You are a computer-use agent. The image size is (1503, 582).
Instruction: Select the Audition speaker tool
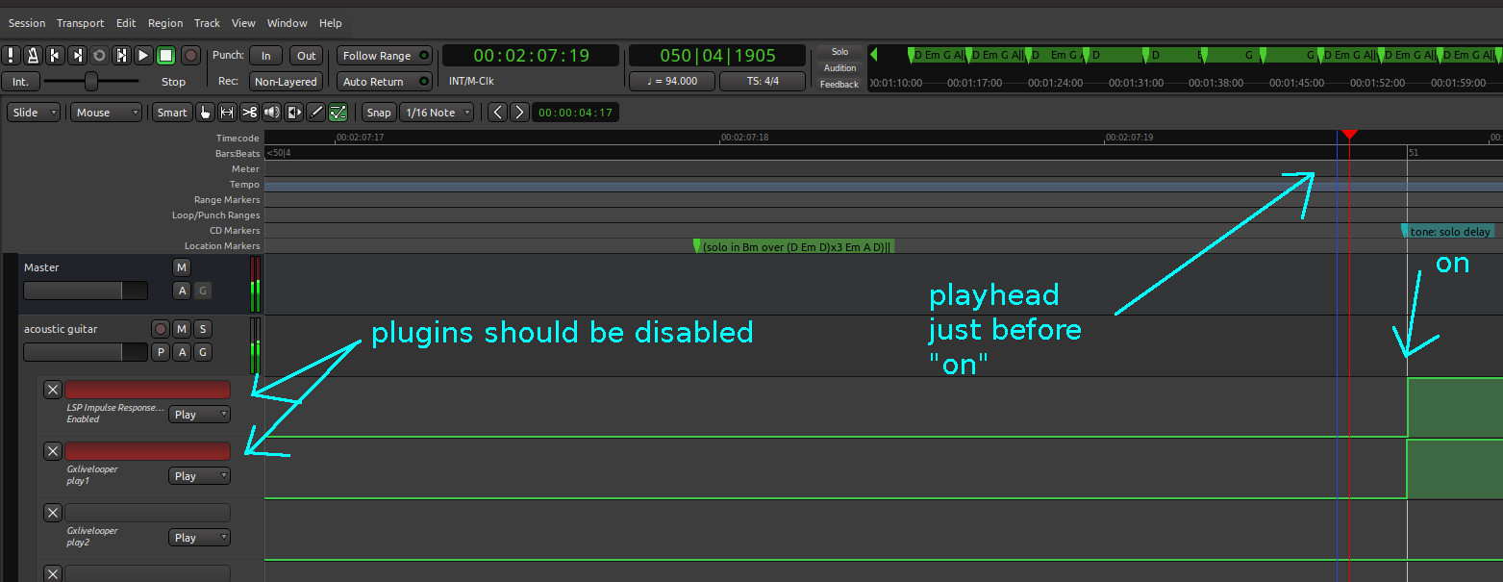pos(272,113)
